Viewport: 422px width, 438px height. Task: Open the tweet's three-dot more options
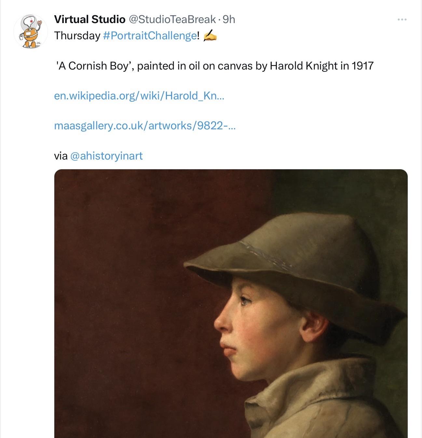coord(402,20)
